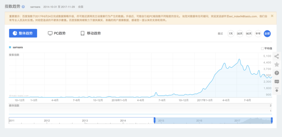Click the share icon in side panel

click(277, 57)
